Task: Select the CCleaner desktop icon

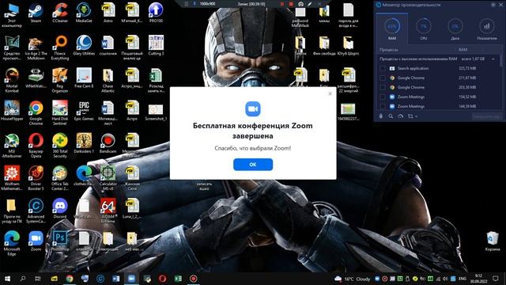Action: (x=60, y=13)
